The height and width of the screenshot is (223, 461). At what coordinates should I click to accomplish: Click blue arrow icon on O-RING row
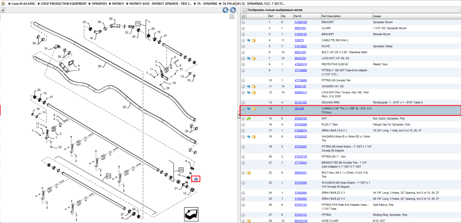tap(249, 109)
